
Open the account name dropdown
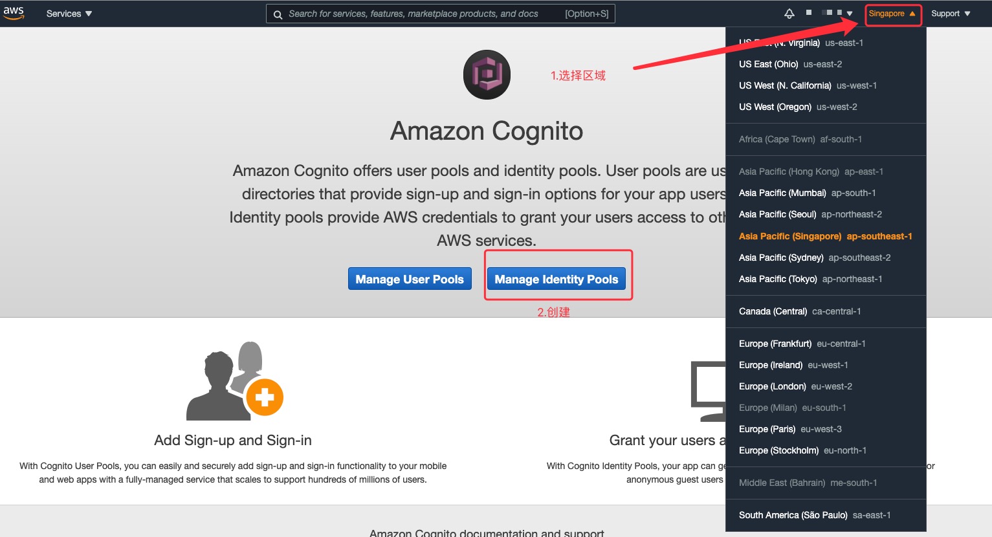[x=829, y=13]
